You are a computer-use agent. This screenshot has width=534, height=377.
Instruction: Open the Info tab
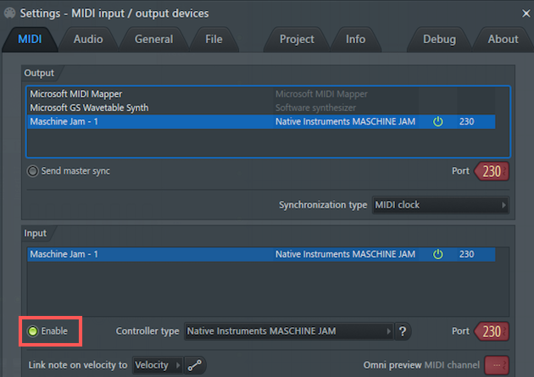pyautogui.click(x=355, y=39)
